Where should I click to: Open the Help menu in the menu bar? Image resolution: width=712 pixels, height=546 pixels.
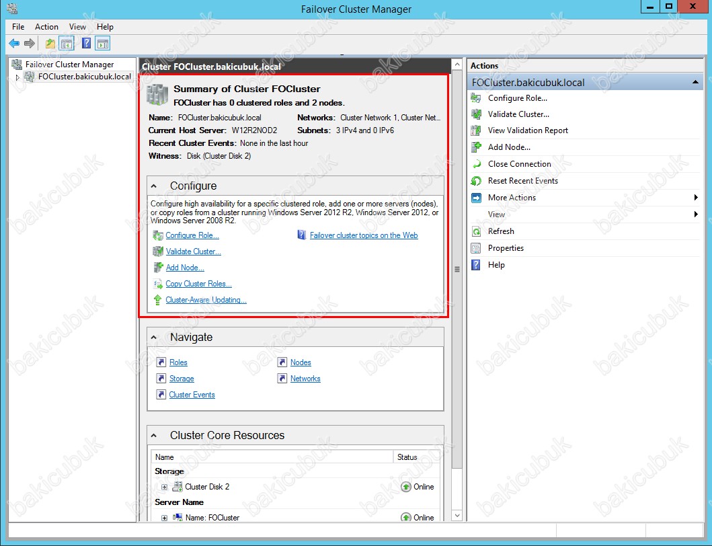[x=105, y=27]
